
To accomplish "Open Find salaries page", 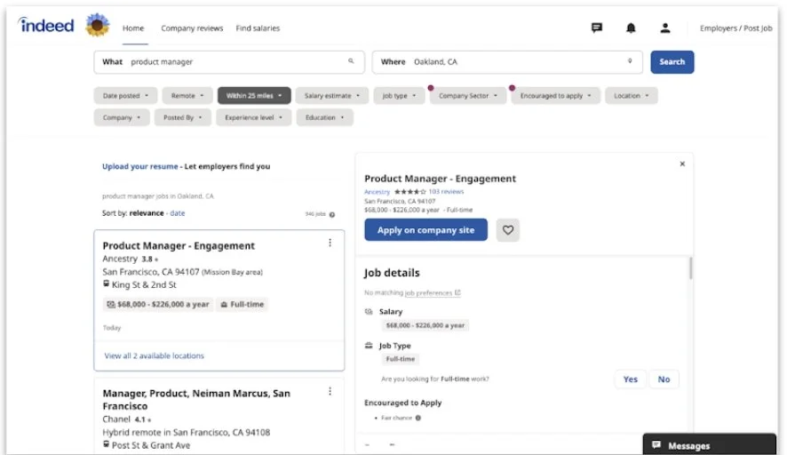I will [x=258, y=28].
